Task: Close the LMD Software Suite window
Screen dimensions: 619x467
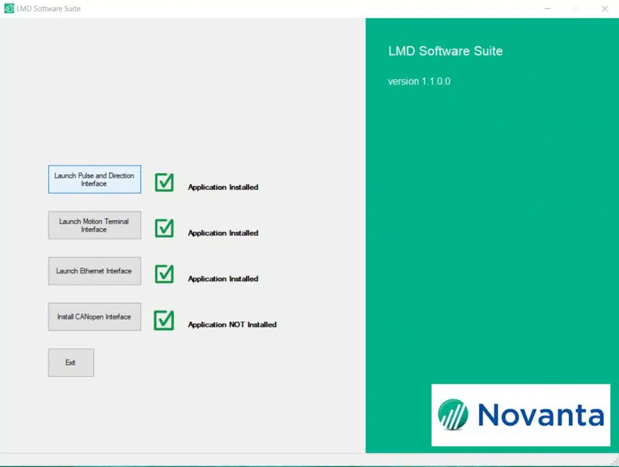Action: coord(604,8)
